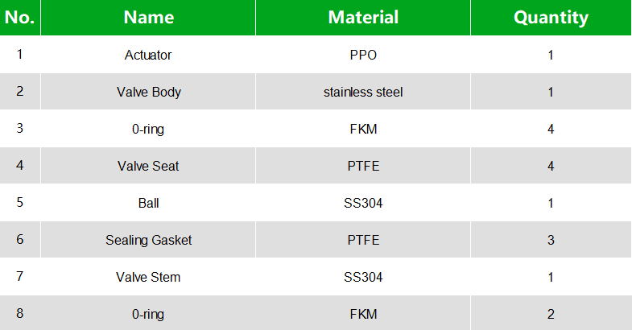Click the "Actuator" name cell
The width and height of the screenshot is (632, 330).
pyautogui.click(x=148, y=56)
